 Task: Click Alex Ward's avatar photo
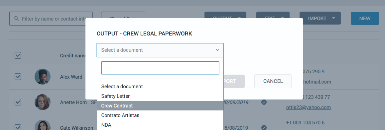43,77
